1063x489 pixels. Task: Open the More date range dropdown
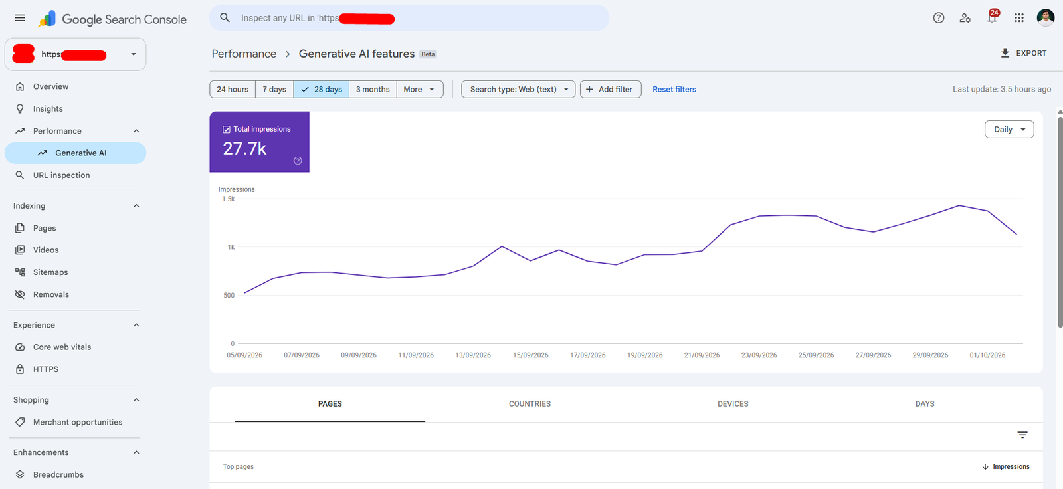[420, 89]
